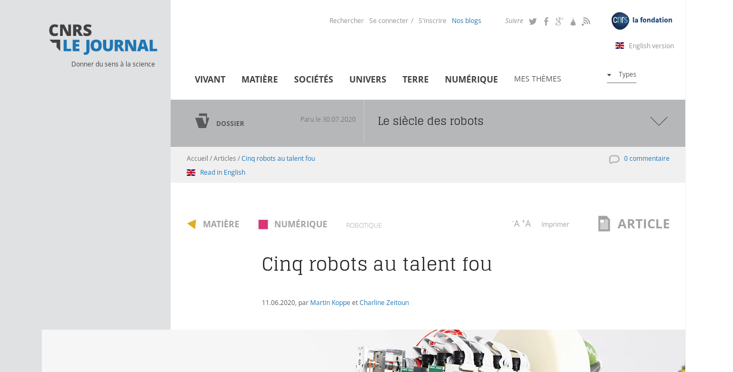Open the Twitter follow icon
733x372 pixels.
tap(533, 21)
